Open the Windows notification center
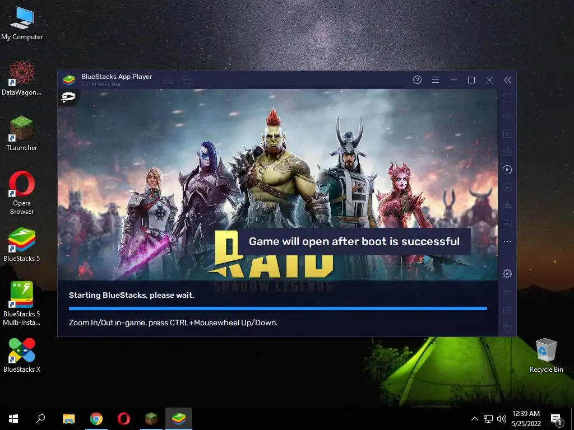This screenshot has width=574, height=430. (x=556, y=419)
